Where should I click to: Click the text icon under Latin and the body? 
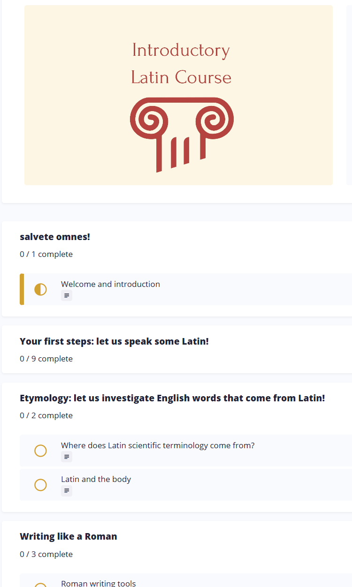click(67, 491)
